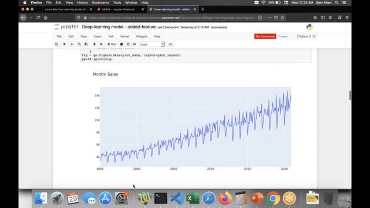Rename notebook via Deep-learning model title
Image resolution: width=370 pixels, height=208 pixels.
pyautogui.click(x=119, y=27)
